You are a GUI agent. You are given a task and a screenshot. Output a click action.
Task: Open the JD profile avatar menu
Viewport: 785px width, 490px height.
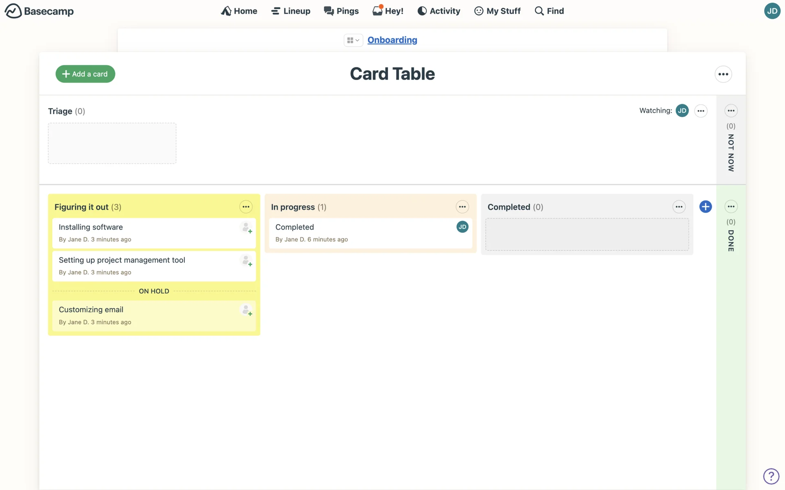pyautogui.click(x=772, y=11)
